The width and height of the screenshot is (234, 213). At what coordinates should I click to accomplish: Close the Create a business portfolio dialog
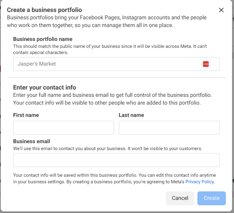[x=221, y=10]
